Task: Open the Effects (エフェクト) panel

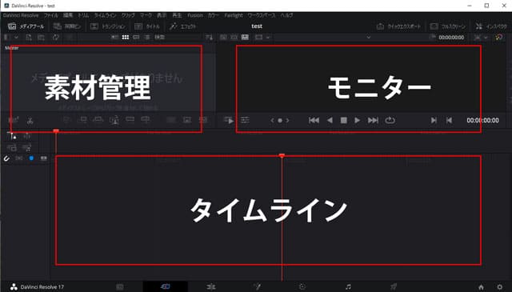Action: pos(183,26)
